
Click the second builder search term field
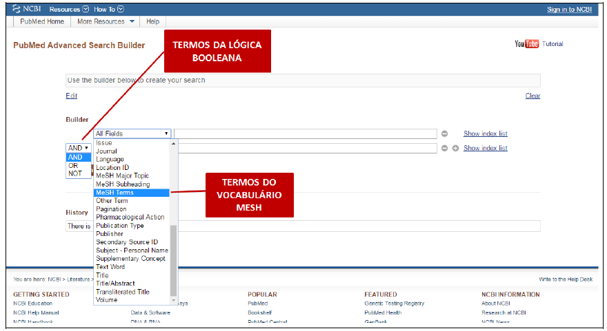(308, 149)
